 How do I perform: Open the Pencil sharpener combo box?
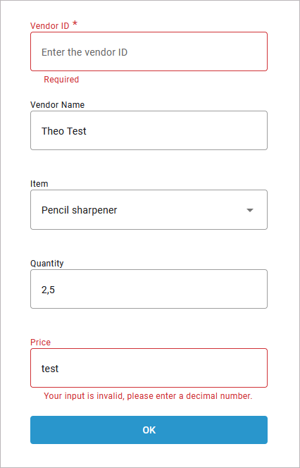[149, 210]
